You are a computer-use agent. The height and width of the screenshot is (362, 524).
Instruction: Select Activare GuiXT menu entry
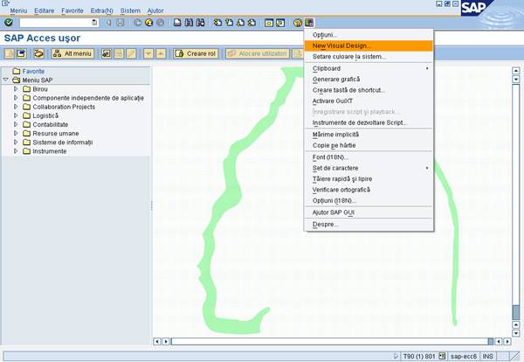[369, 101]
